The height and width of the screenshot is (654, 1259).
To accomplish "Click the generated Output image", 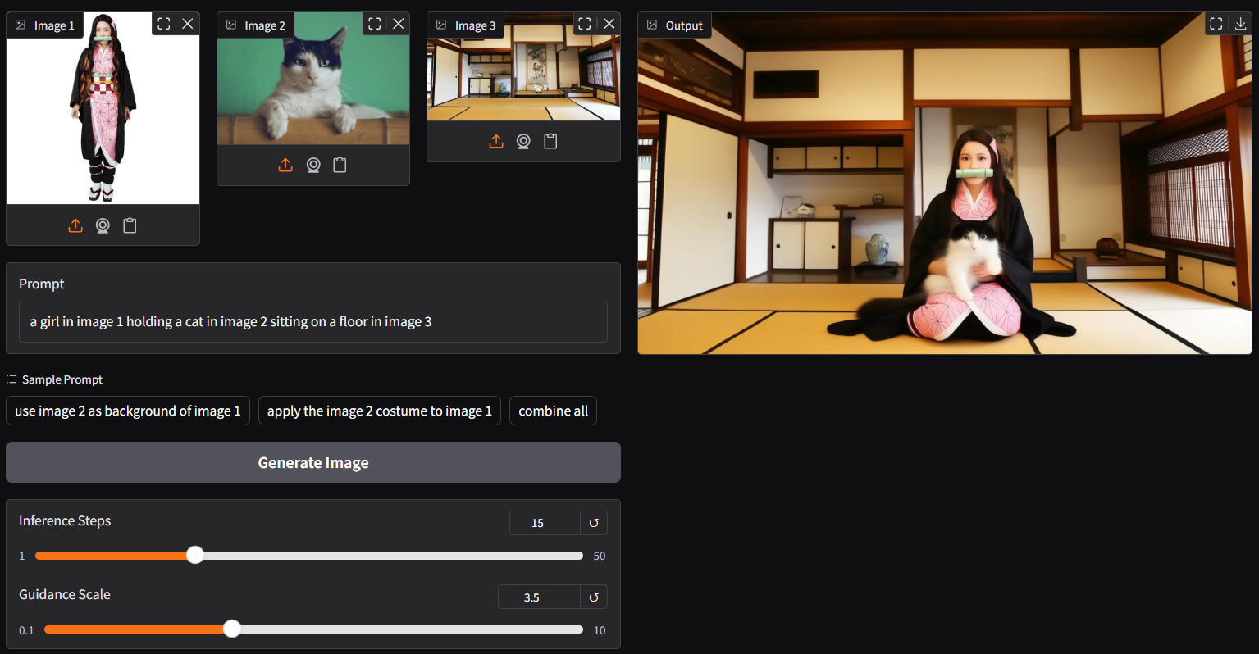I will pyautogui.click(x=945, y=183).
